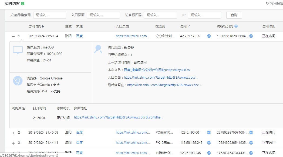Select IP address 123.5.198.245

(190, 153)
